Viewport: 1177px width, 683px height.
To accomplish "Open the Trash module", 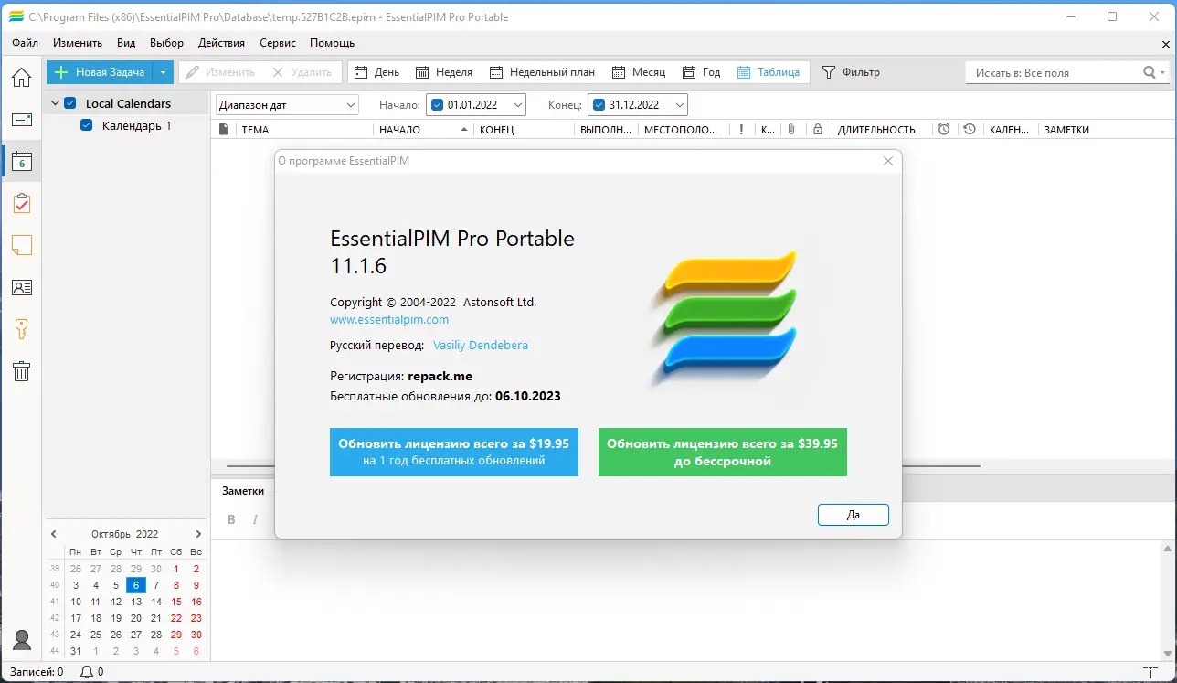I will coord(21,370).
